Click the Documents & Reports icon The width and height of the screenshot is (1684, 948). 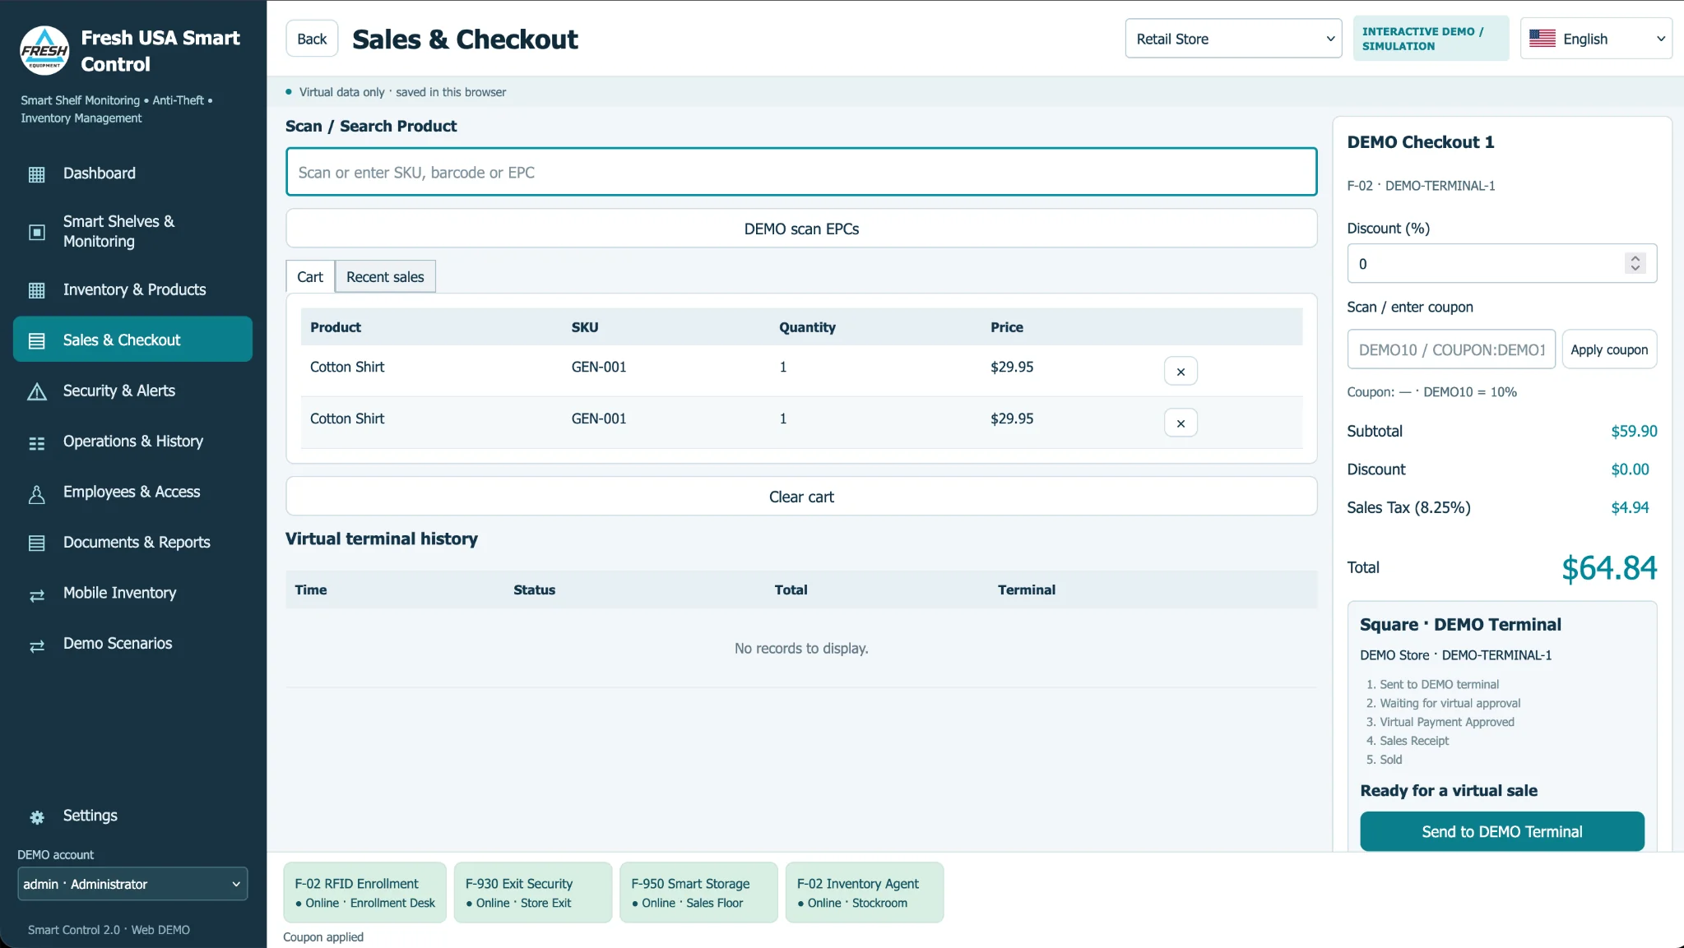(37, 543)
